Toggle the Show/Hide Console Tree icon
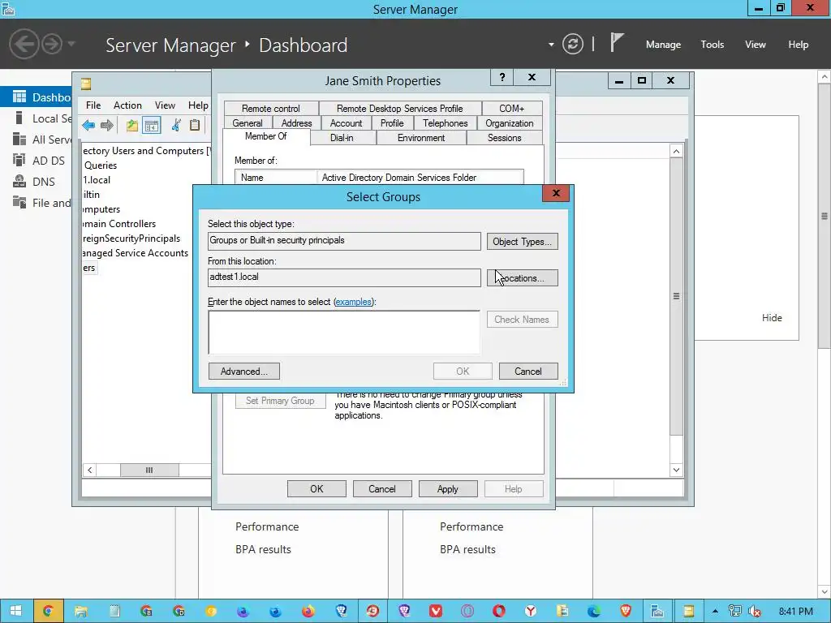This screenshot has height=623, width=831. (152, 126)
